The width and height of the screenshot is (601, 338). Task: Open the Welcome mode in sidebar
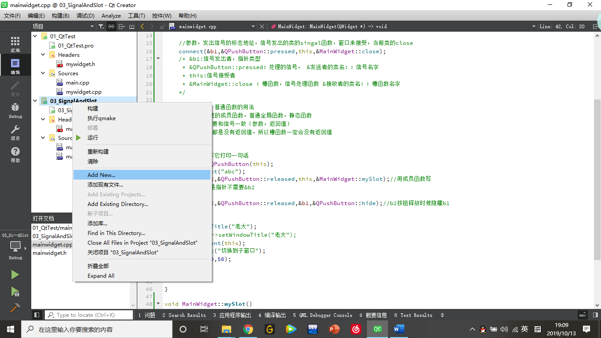[15, 44]
